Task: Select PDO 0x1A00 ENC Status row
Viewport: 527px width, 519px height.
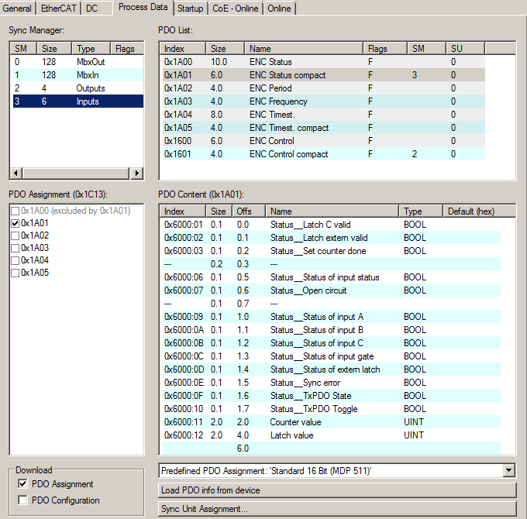Action: tap(324, 62)
